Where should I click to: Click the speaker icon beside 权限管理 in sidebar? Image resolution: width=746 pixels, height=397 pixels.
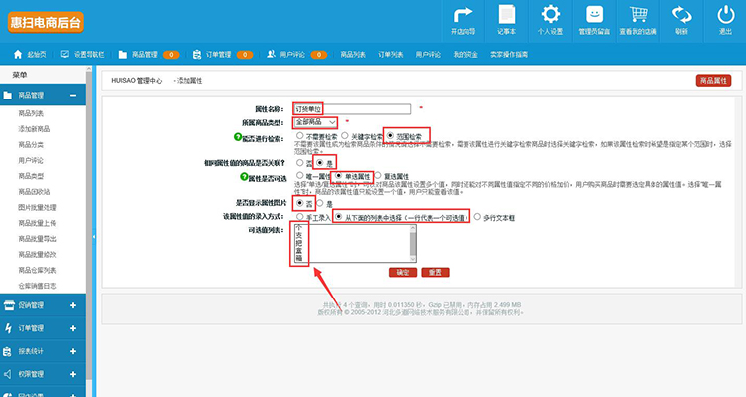[x=8, y=374]
